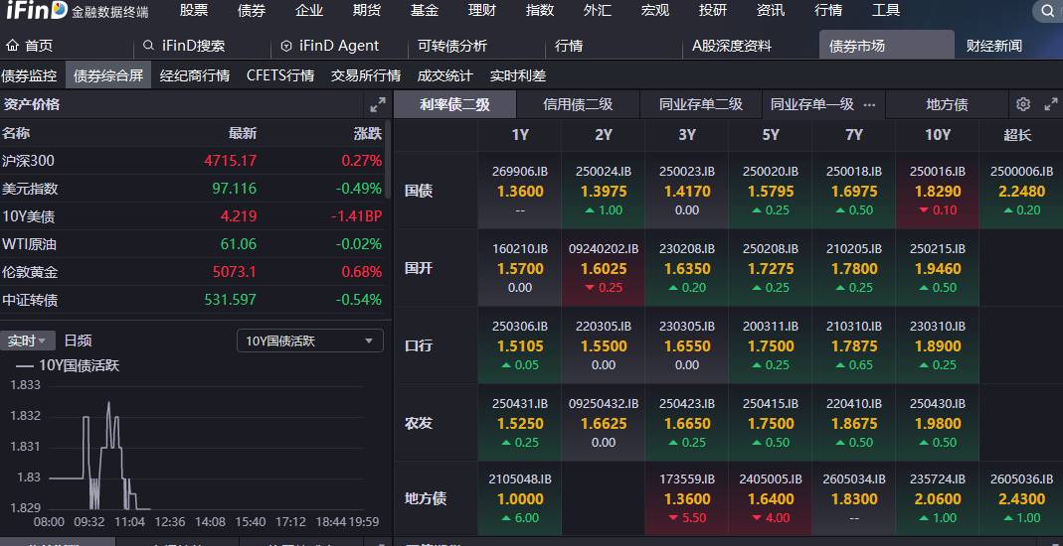Select the 债券综合屏 subtab
Screen dimensions: 1063x546
(108, 75)
